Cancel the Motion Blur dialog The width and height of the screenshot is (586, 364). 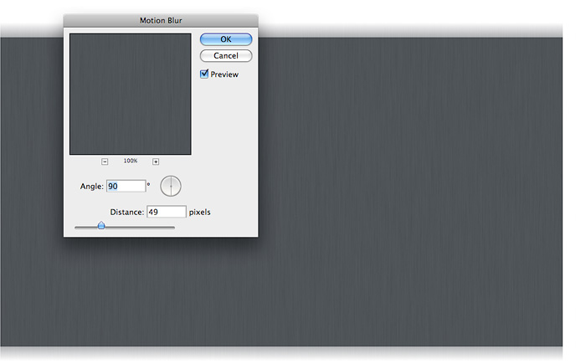click(225, 56)
